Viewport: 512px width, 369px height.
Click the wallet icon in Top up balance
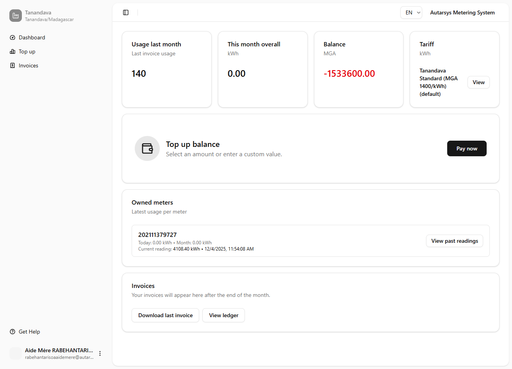147,148
